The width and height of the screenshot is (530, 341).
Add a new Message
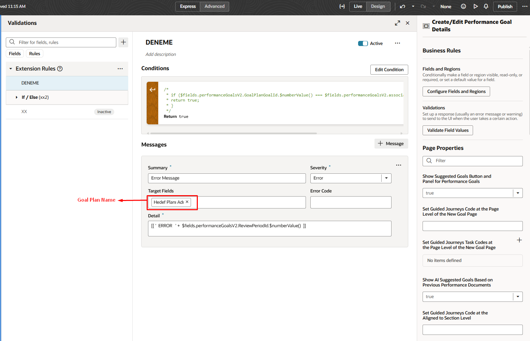point(391,144)
